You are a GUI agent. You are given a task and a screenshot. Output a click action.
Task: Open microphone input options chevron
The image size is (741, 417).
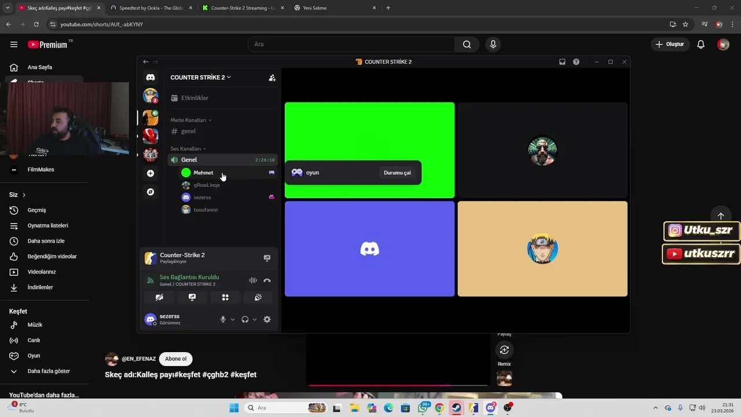tap(233, 319)
